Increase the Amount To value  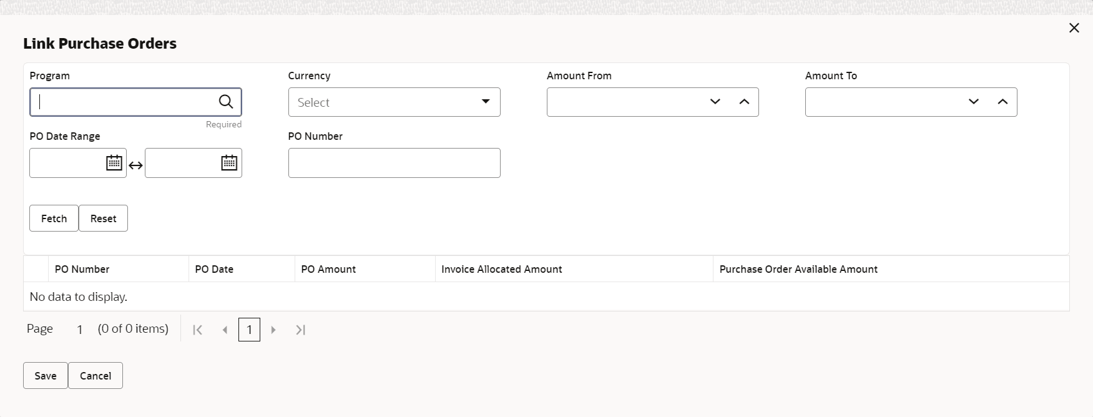(1002, 102)
